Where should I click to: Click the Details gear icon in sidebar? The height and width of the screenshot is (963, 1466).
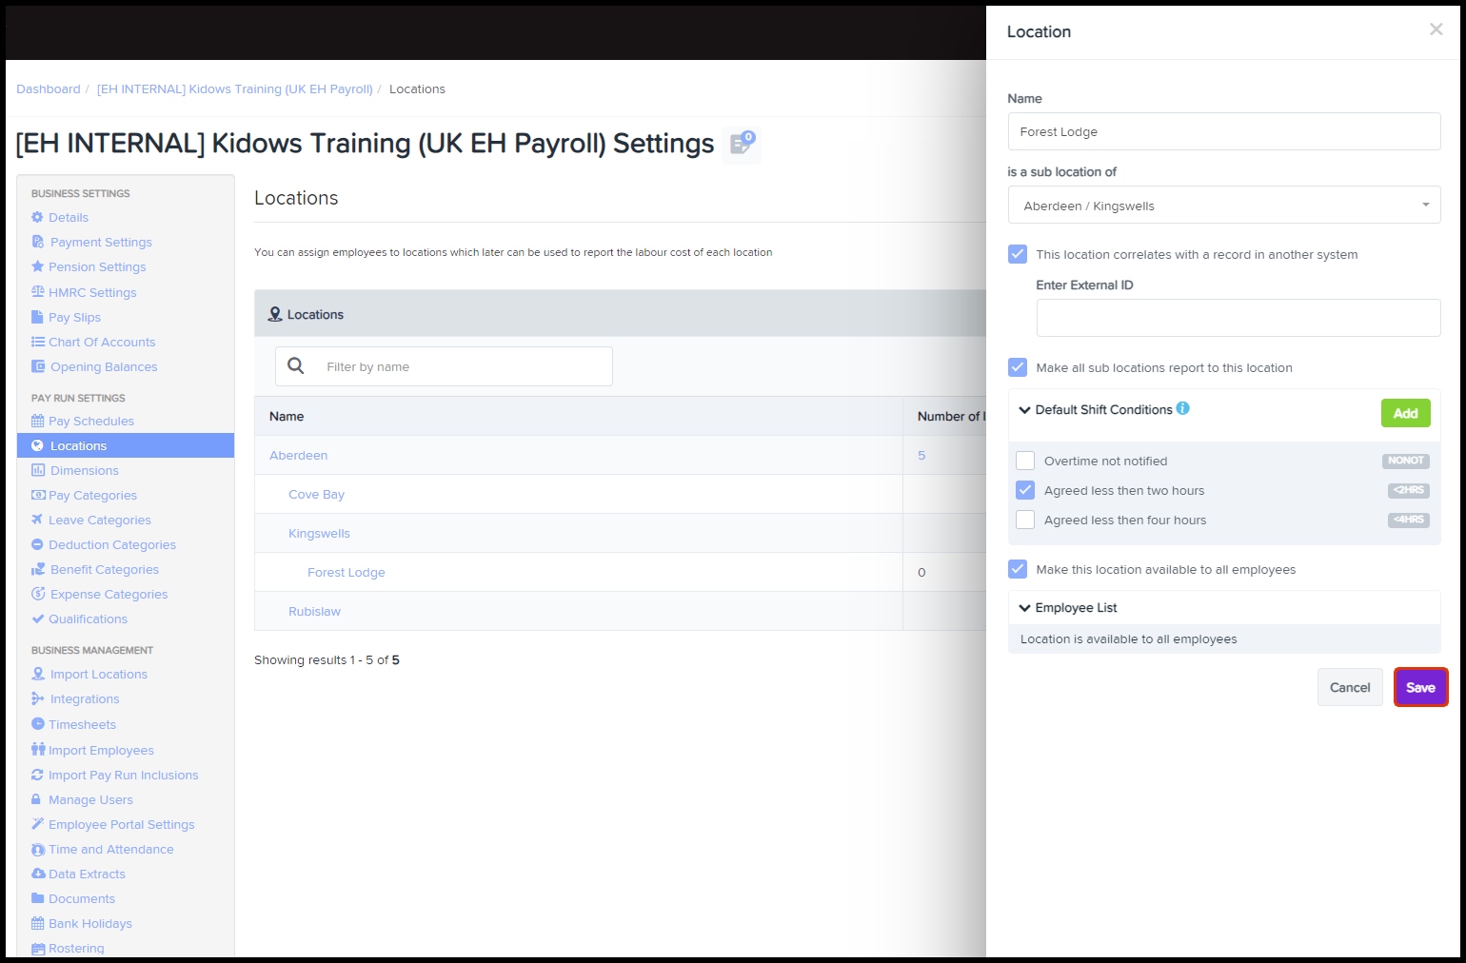37,217
